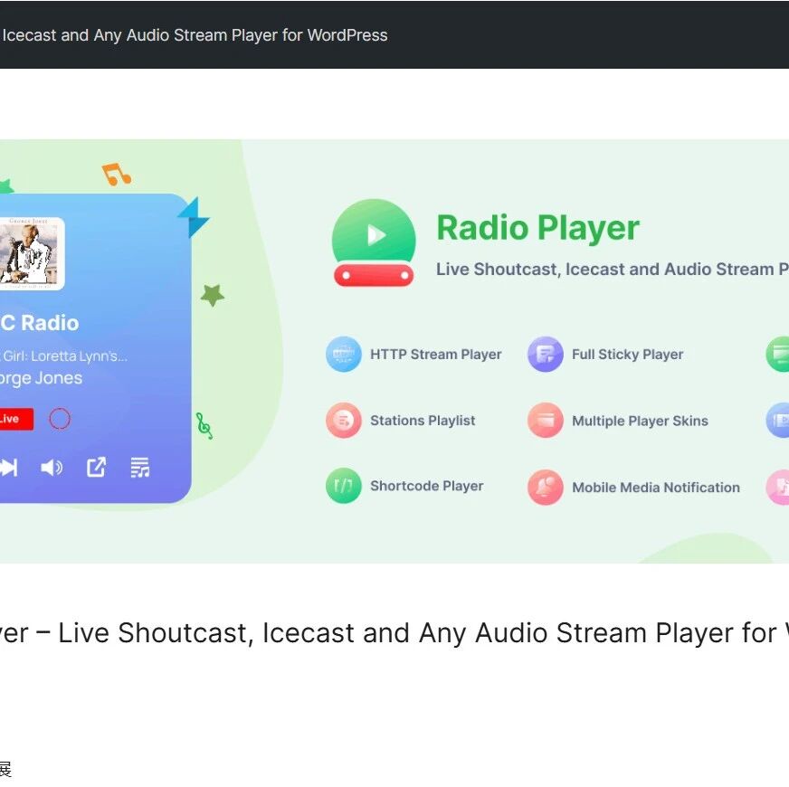The image size is (789, 787).
Task: Click the 'HTTP Stream Player' label
Action: pos(436,355)
